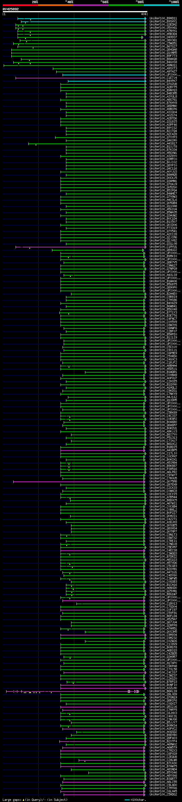Image resolution: width=182 pixels, height=802 pixels.
Task: Select hit UniRef100_B4B3M5
Action: click(163, 93)
